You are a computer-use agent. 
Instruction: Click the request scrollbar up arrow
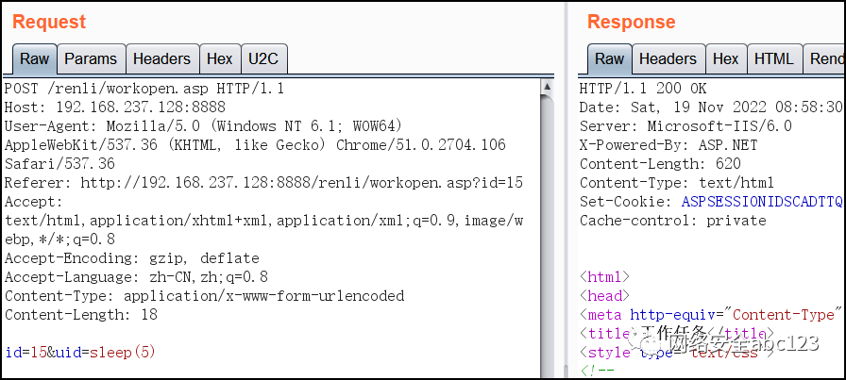(x=547, y=86)
